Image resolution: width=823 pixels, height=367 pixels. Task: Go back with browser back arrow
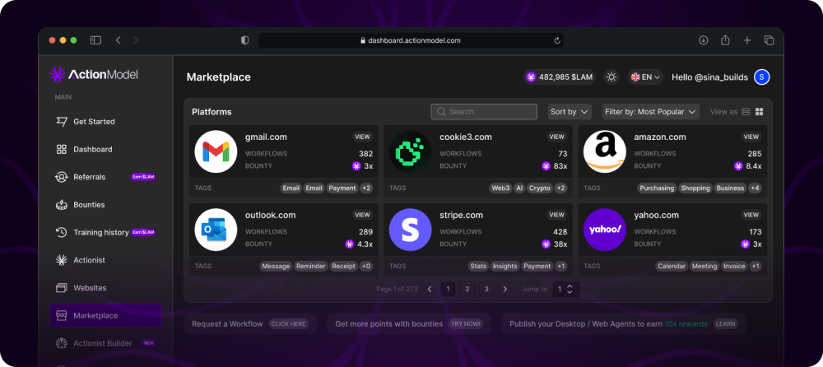118,40
